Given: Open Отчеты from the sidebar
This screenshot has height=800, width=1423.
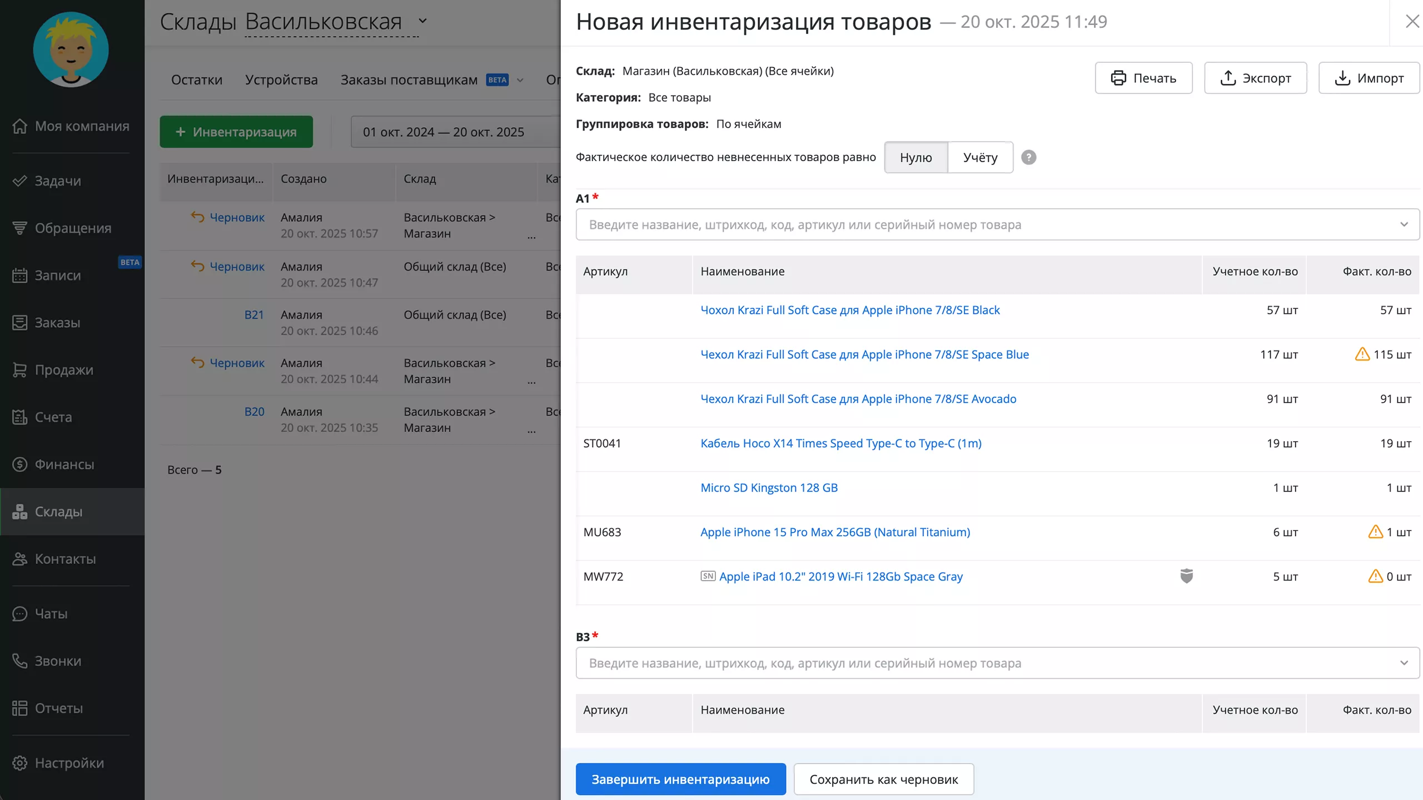Looking at the screenshot, I should (58, 708).
